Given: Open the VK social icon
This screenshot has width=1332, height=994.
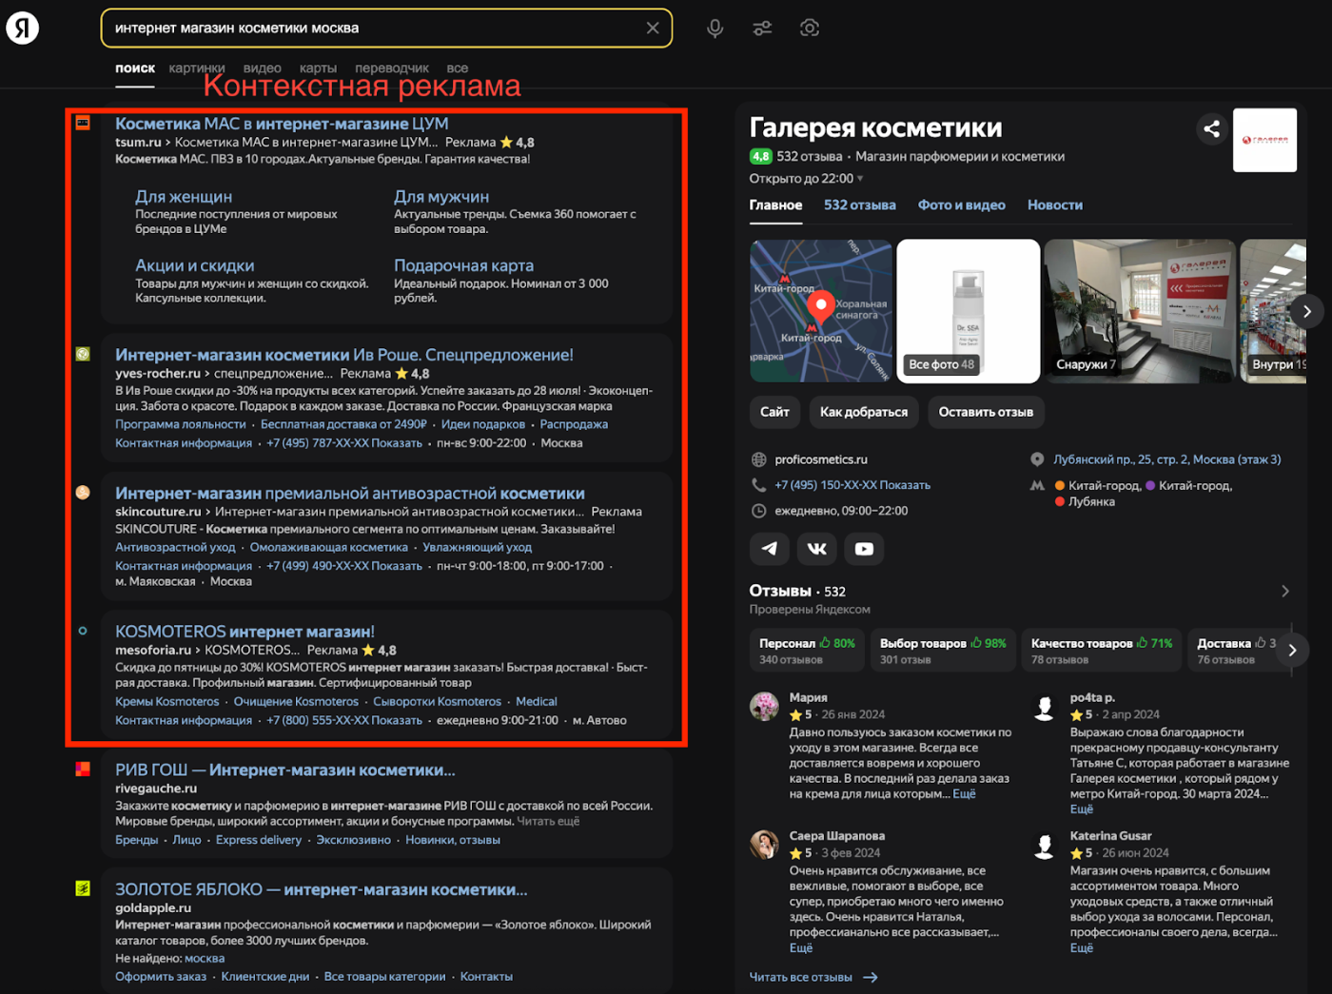Looking at the screenshot, I should coord(816,548).
